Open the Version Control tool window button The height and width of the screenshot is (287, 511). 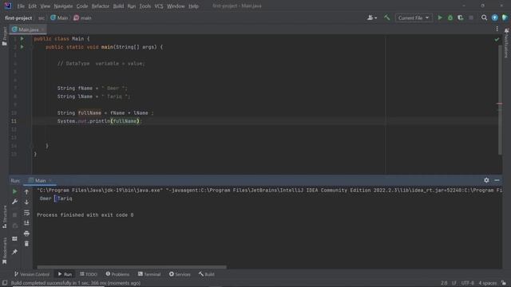(x=32, y=274)
